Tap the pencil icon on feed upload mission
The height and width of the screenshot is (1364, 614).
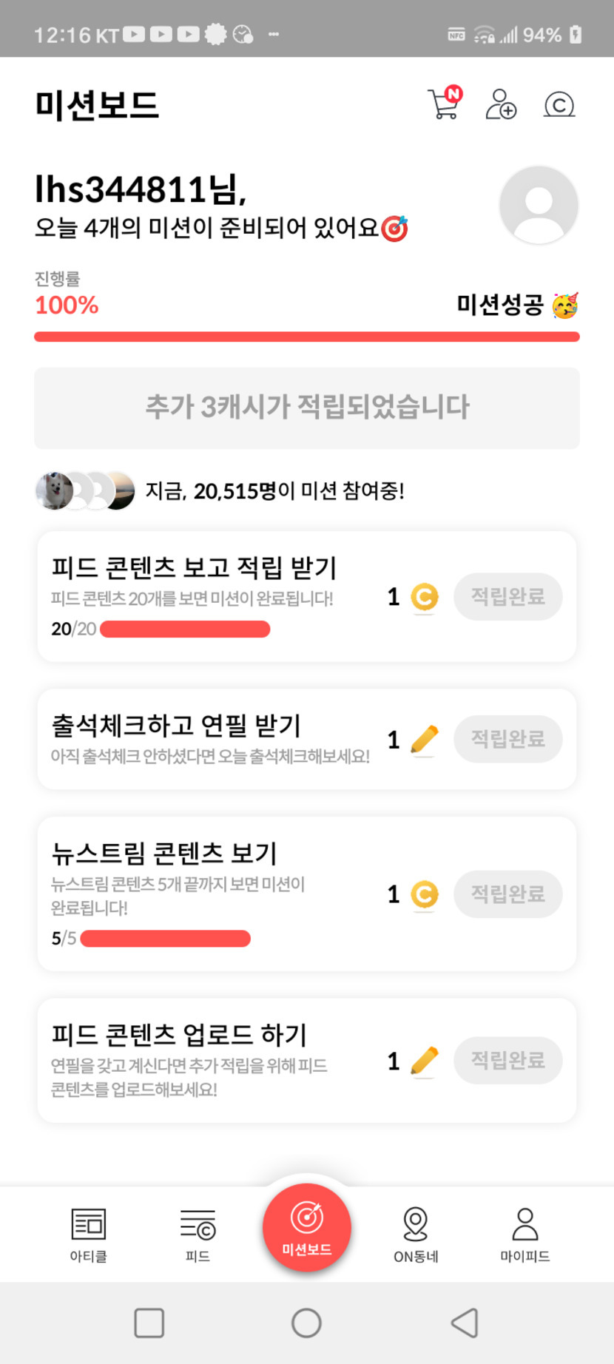425,1061
